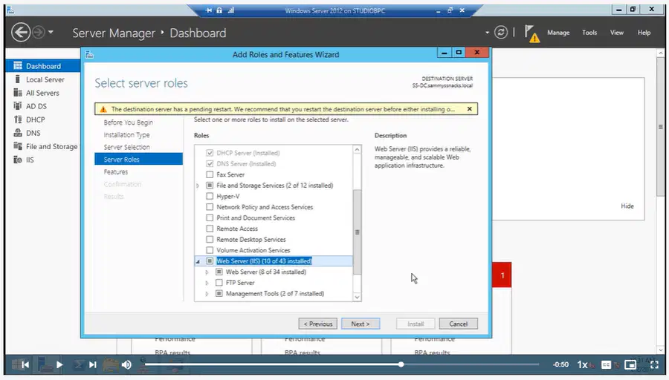
Task: Open notifications flag with warning
Action: [x=531, y=33]
